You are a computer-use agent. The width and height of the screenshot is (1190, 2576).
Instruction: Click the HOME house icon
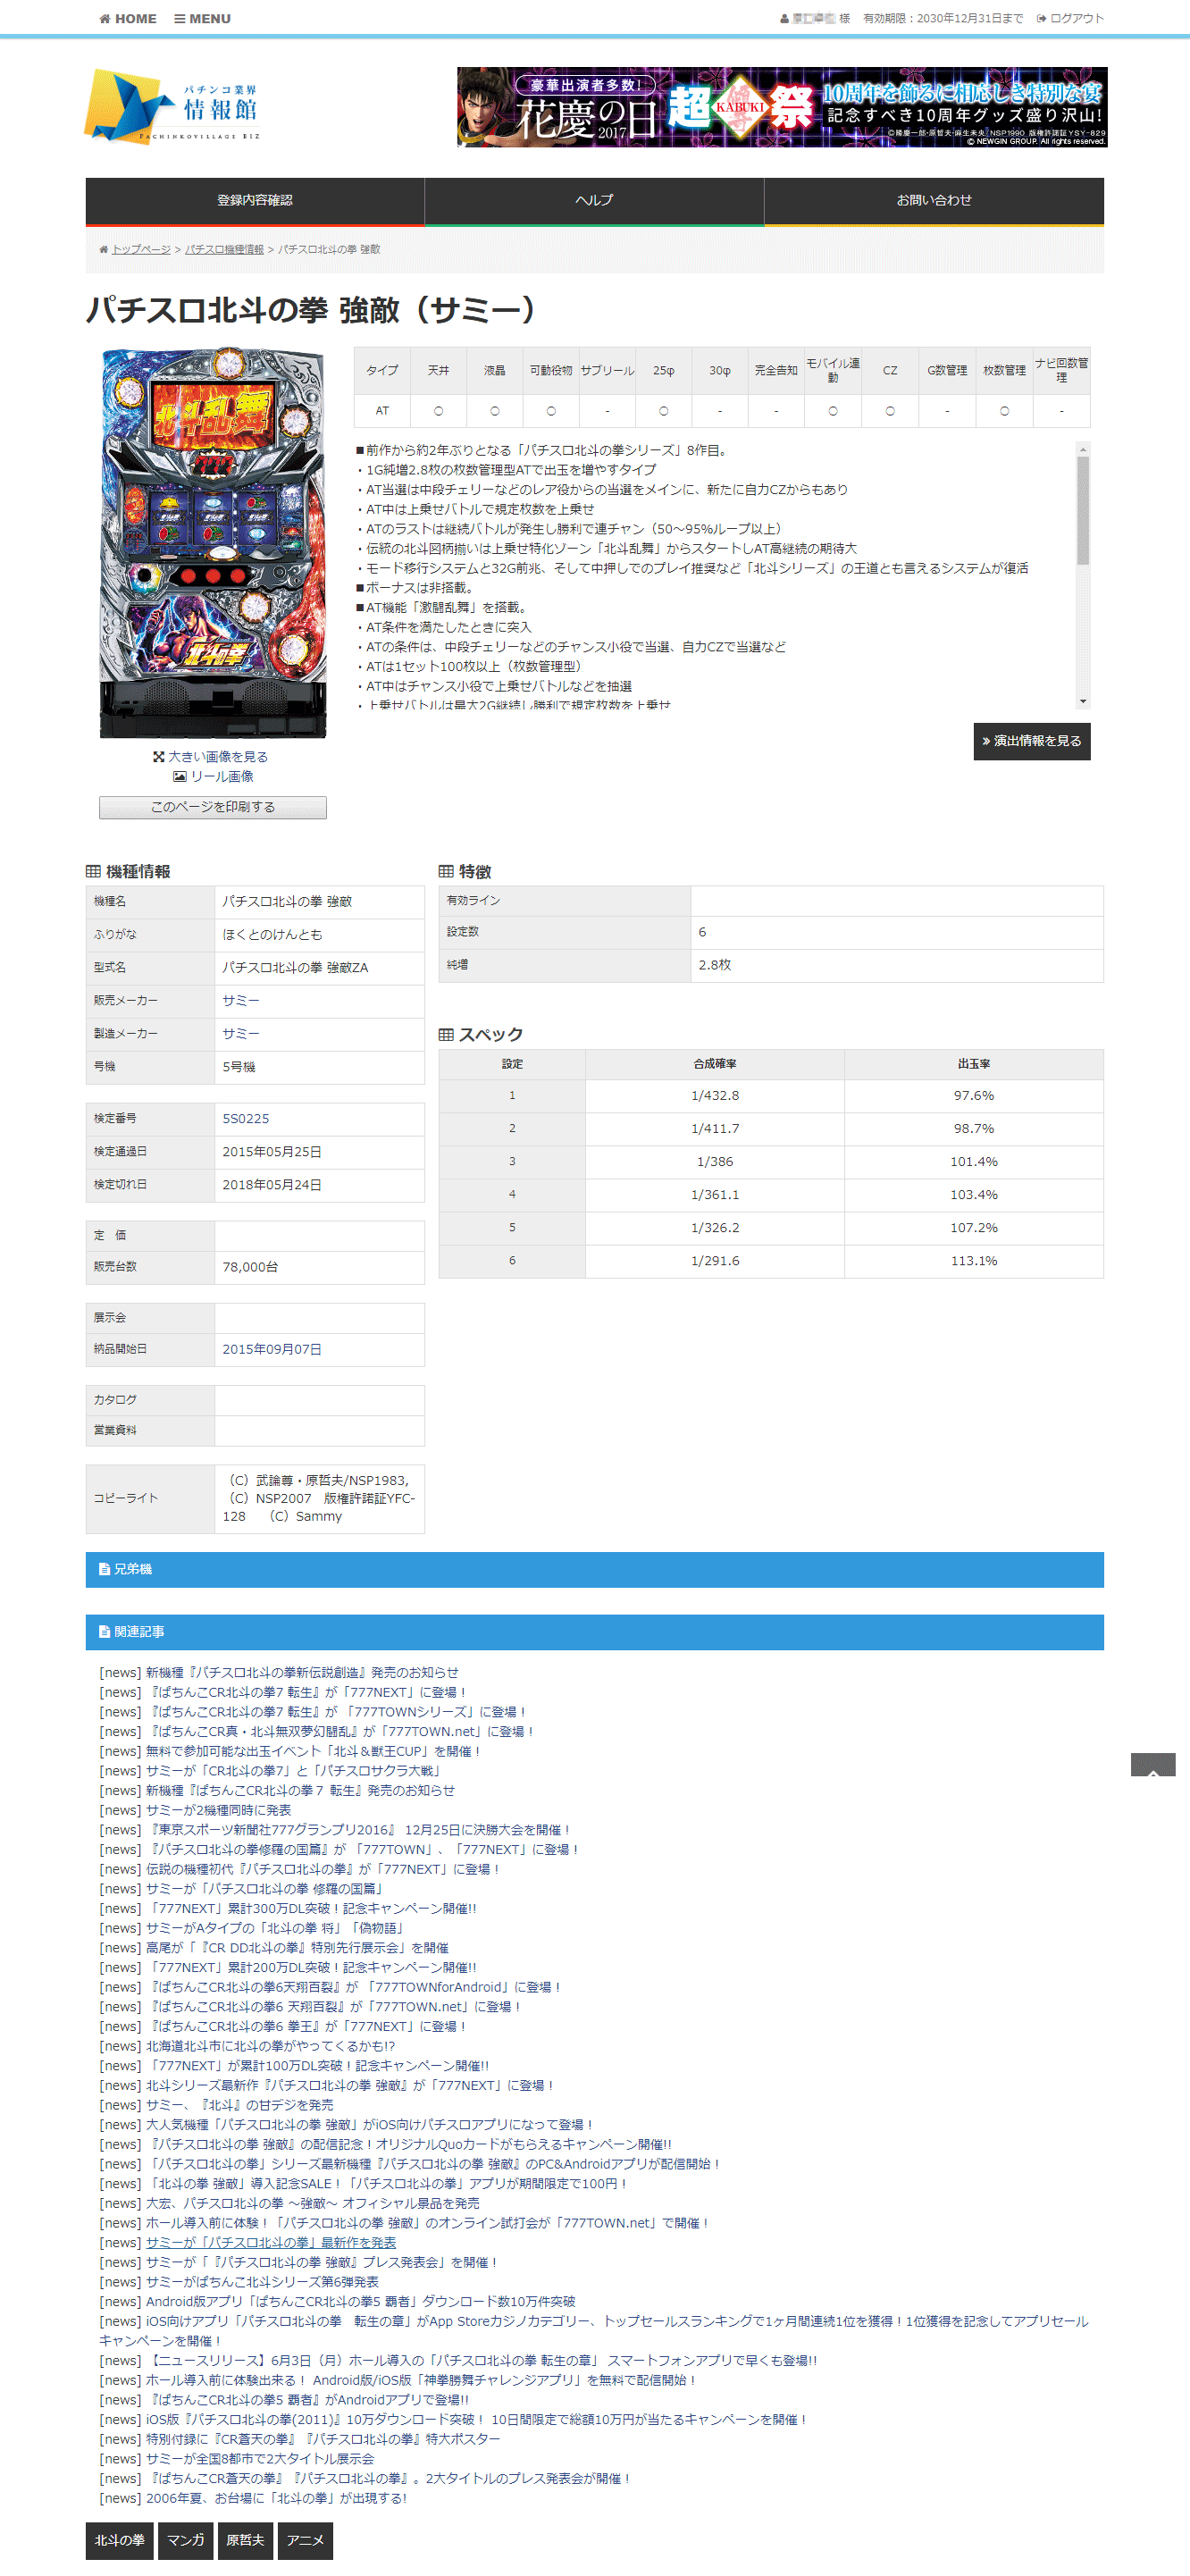click(x=105, y=19)
